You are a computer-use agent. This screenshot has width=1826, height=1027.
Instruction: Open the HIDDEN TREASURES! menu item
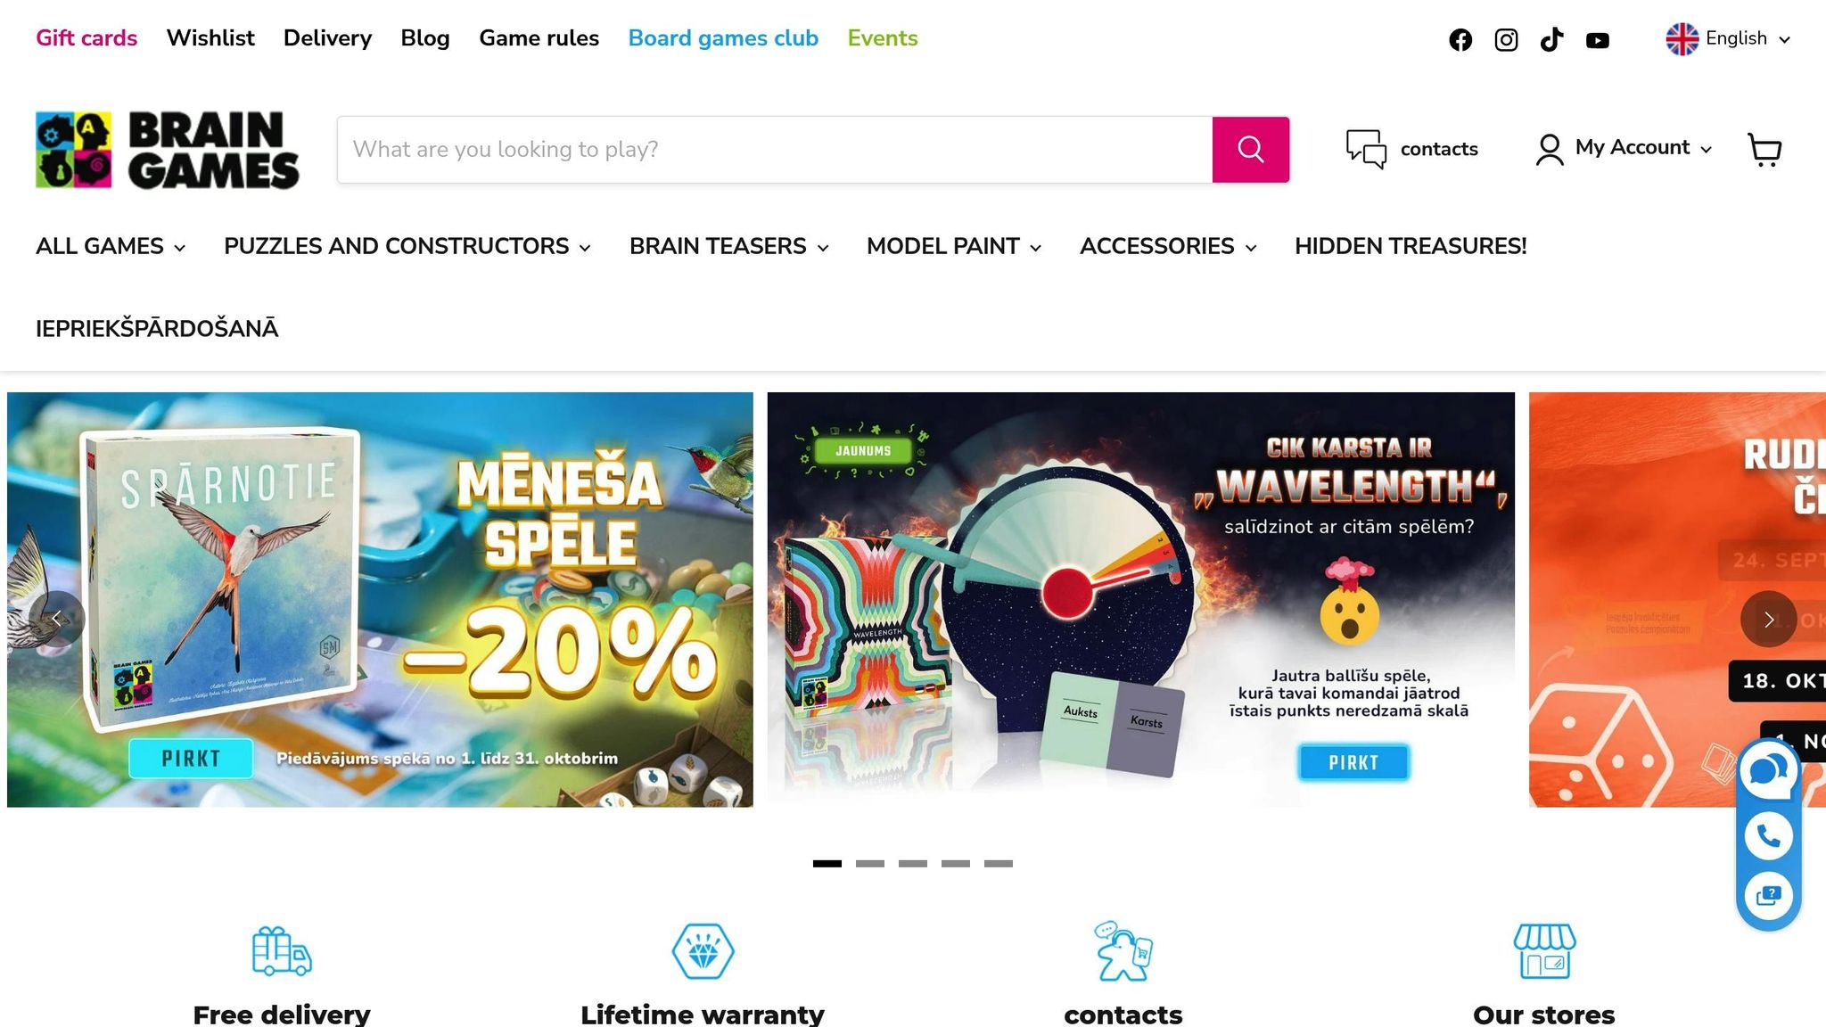1411,246
